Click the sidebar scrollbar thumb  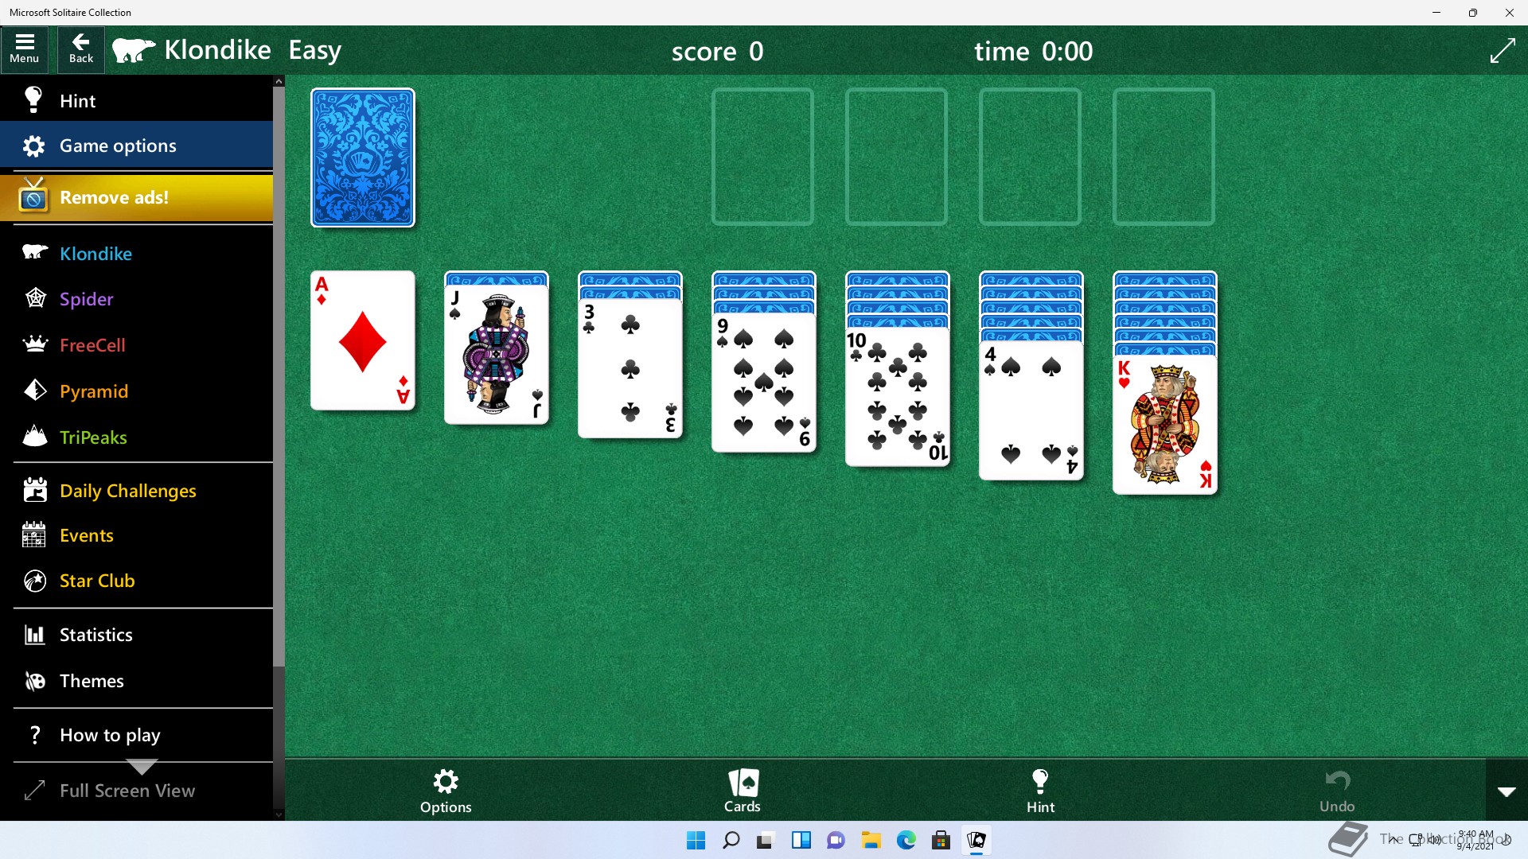point(279,376)
